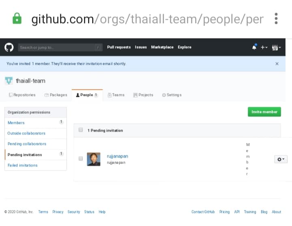Screen dimensions: 292x226
Task: Open Failed invitations in sidebar
Action: coord(22,165)
